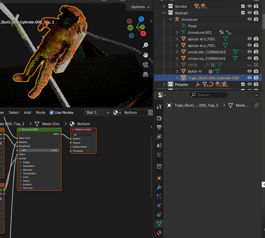Collapse the Principled BSDF node header
This screenshot has height=238, width=265.
click(19, 130)
